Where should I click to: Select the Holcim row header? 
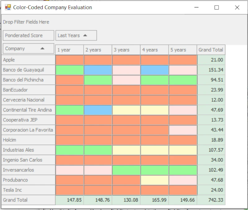coord(28,140)
